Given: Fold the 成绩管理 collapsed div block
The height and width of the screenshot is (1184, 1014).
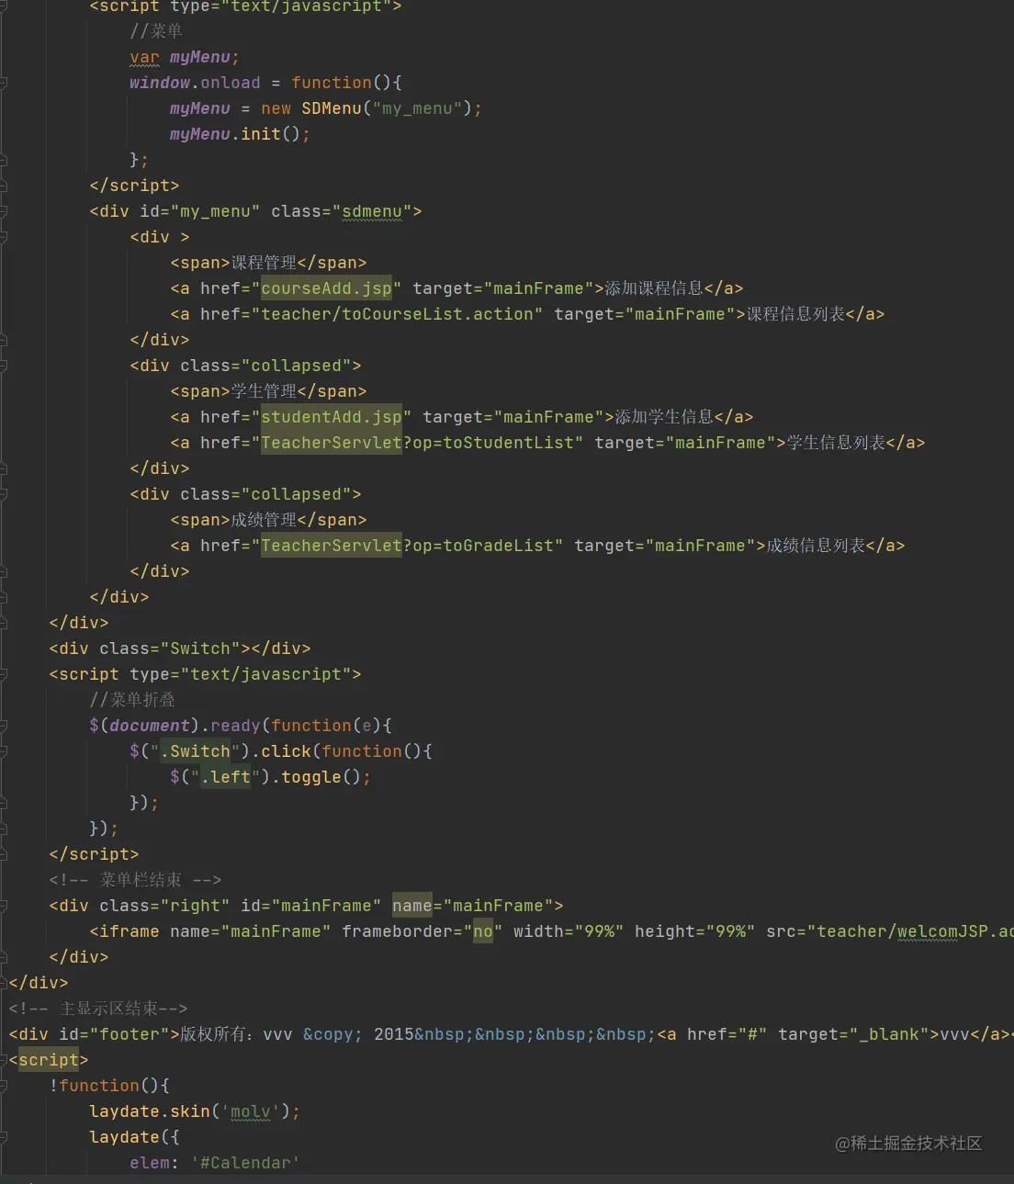Looking at the screenshot, I should pos(4,494).
